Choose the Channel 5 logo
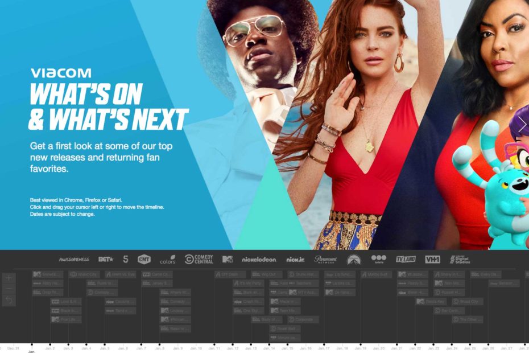This screenshot has width=529, height=353. pyautogui.click(x=126, y=259)
